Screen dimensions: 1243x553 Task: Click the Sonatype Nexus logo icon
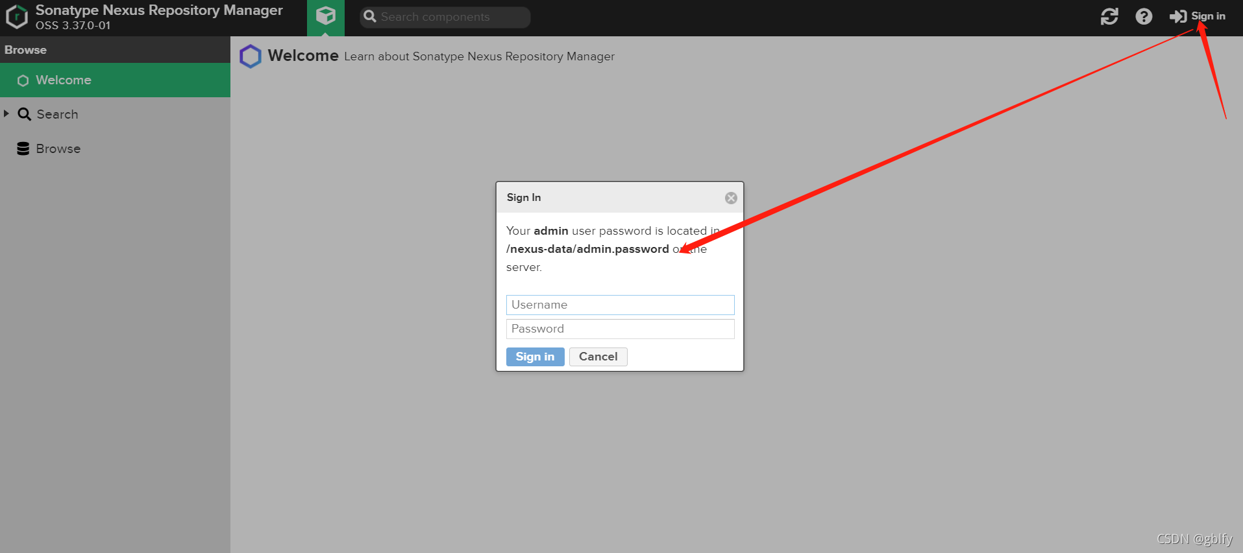point(17,17)
